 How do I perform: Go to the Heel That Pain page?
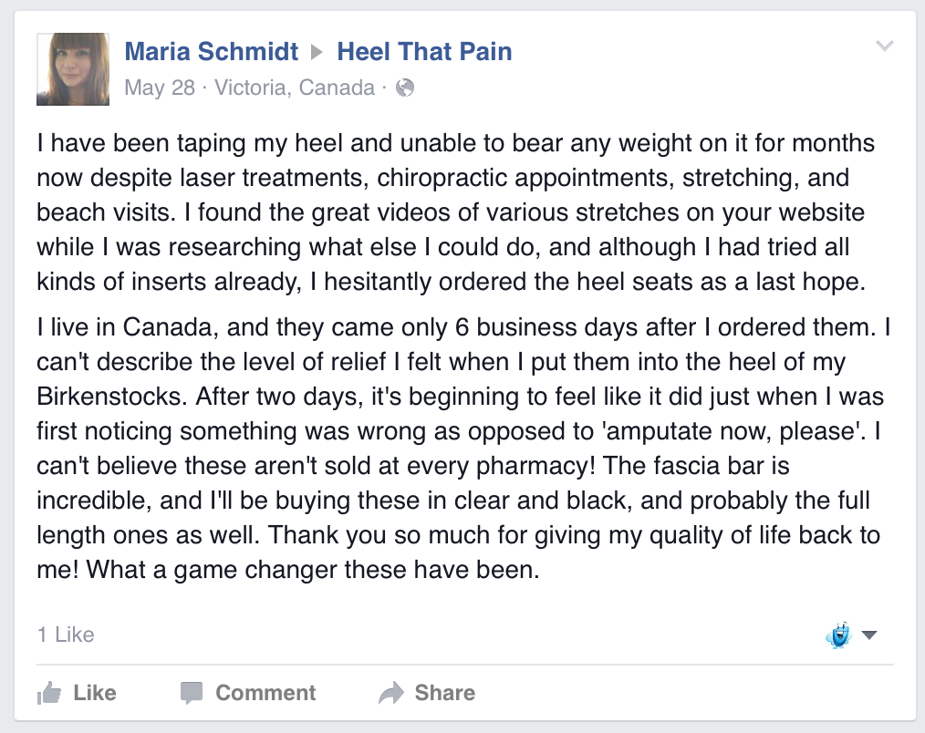point(424,51)
